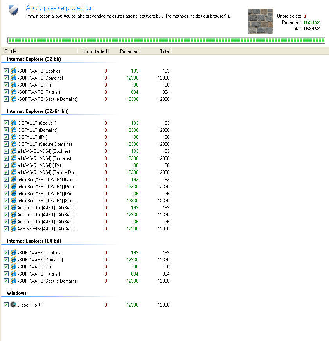Click the stone wall thumbnail image
Screen dimensions: 329x341
(261, 21)
